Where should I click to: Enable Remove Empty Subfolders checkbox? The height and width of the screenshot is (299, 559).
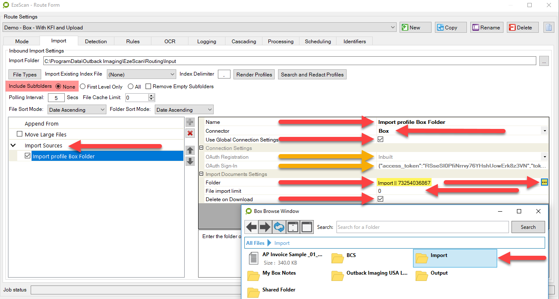pos(148,87)
